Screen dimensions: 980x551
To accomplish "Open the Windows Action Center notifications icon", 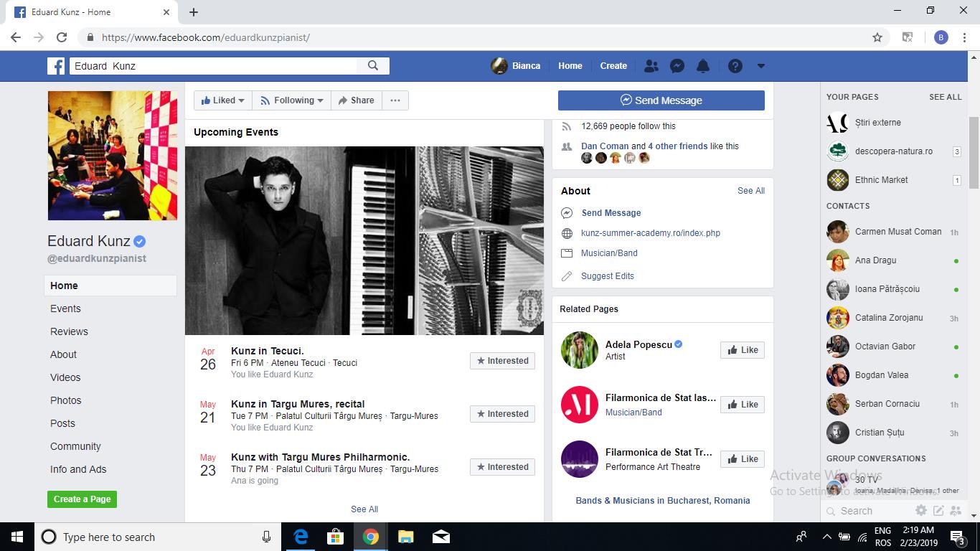I will (957, 537).
